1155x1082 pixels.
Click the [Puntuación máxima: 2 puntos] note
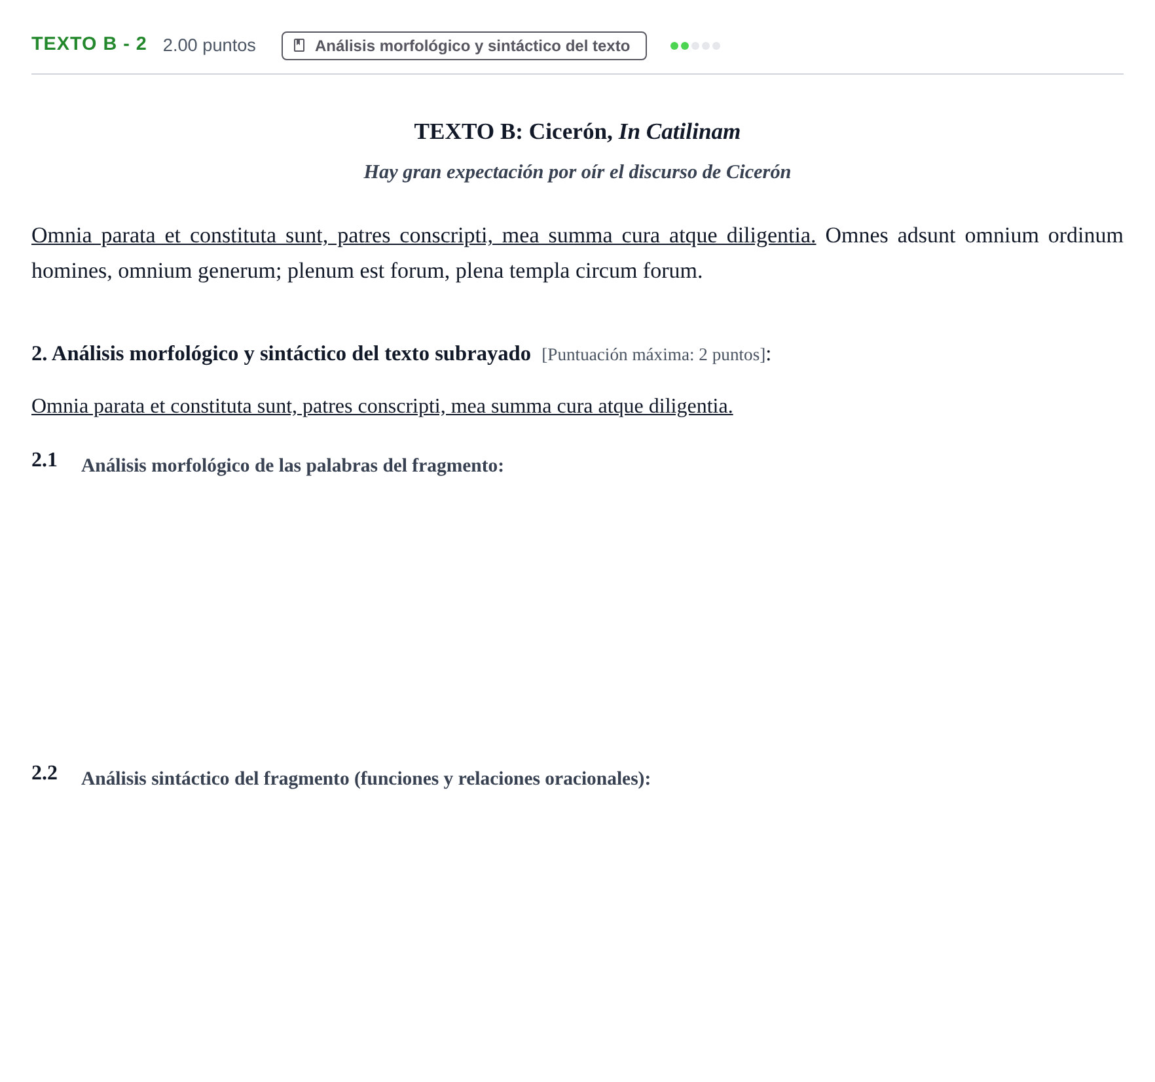tap(653, 355)
